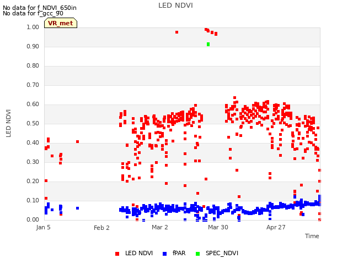This screenshot has height=264, width=353.
Task: Click the Mar 30 x-axis tick label
Action: tap(218, 227)
